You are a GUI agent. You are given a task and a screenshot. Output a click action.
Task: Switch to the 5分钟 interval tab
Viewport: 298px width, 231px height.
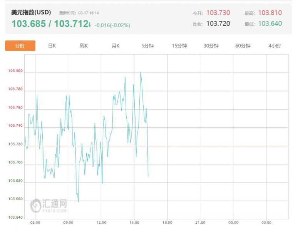147,46
